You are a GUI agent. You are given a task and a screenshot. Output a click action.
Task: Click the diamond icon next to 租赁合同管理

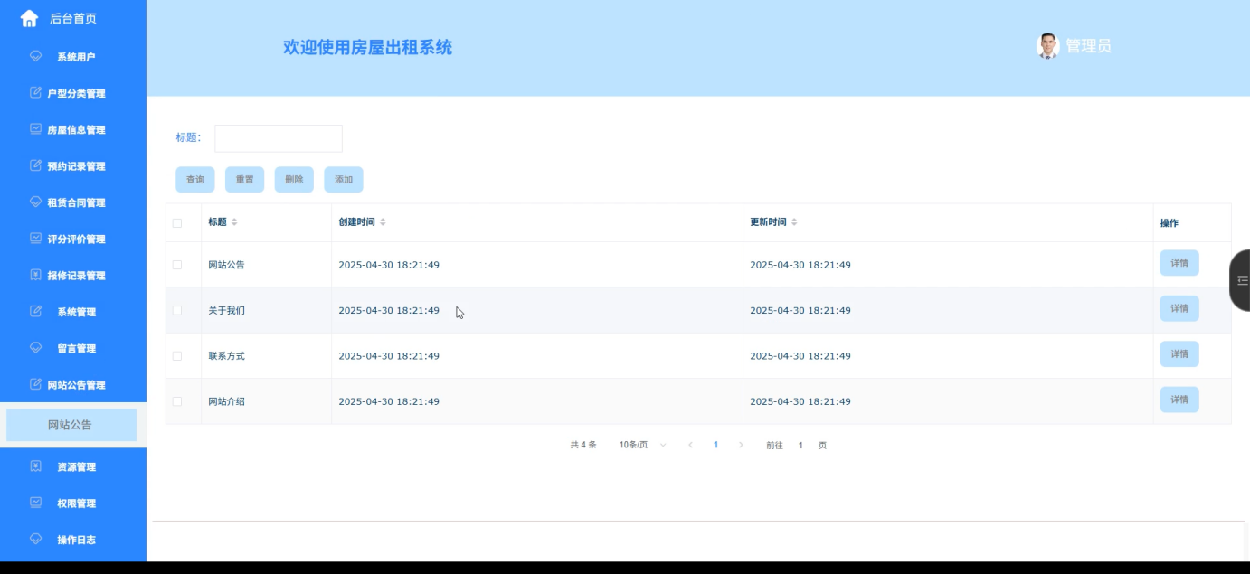pos(36,202)
